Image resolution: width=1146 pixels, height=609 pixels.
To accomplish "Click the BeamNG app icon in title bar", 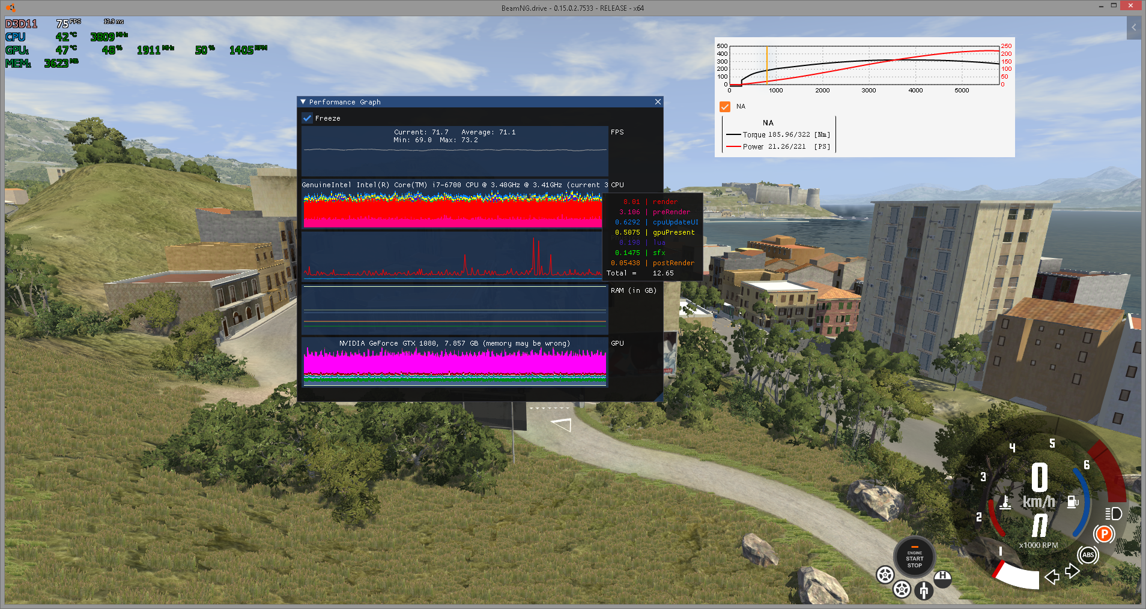I will 10,8.
